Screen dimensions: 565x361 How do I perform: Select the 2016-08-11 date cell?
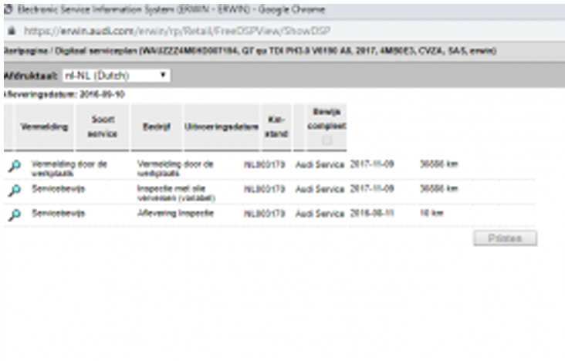(x=372, y=214)
